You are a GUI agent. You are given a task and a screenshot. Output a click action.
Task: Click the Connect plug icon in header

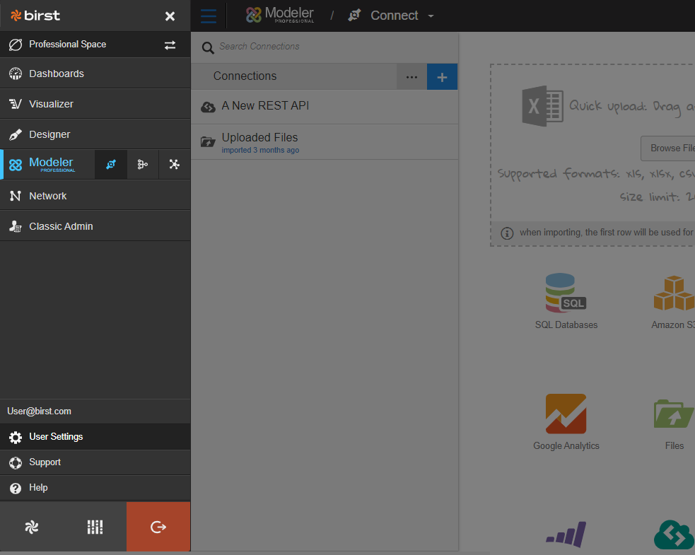354,16
